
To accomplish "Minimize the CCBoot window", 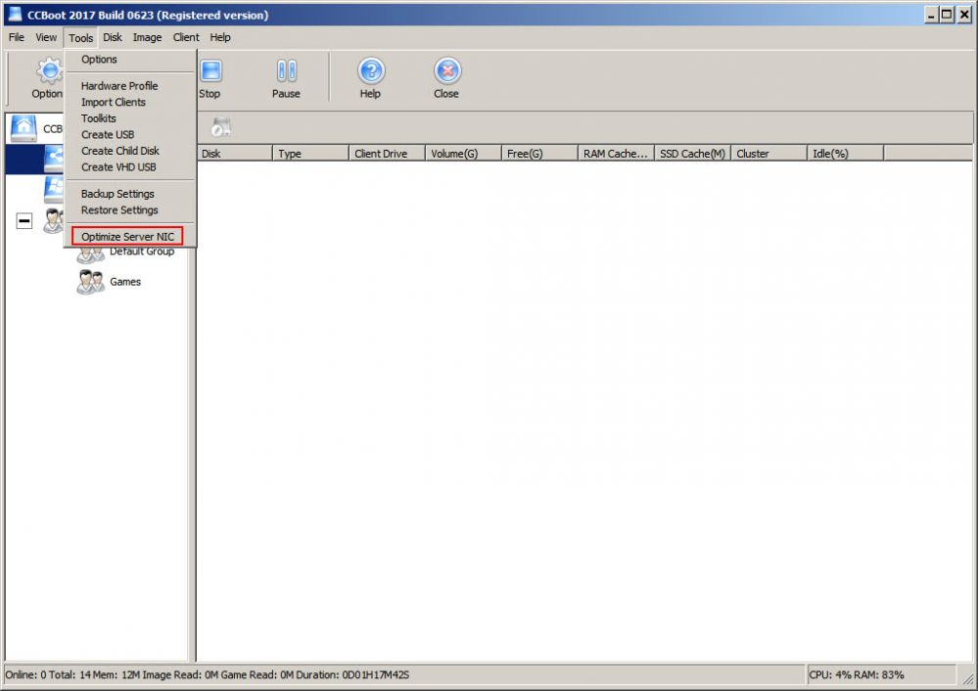I will [931, 15].
